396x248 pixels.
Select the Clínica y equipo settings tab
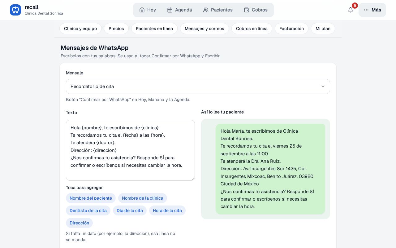click(80, 29)
